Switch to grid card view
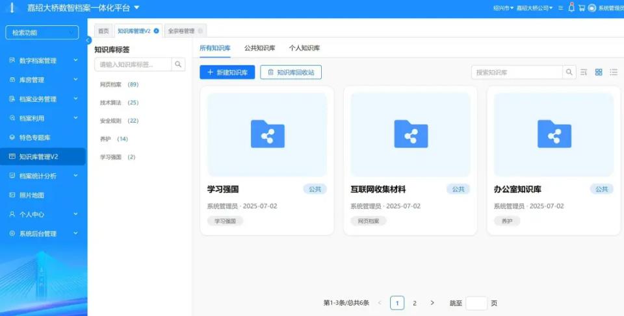Screen dimensions: 624x316 point(599,72)
